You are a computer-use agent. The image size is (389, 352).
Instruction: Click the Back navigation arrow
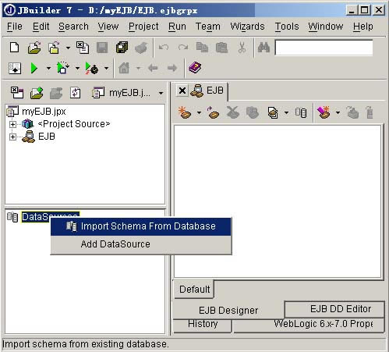tap(153, 68)
